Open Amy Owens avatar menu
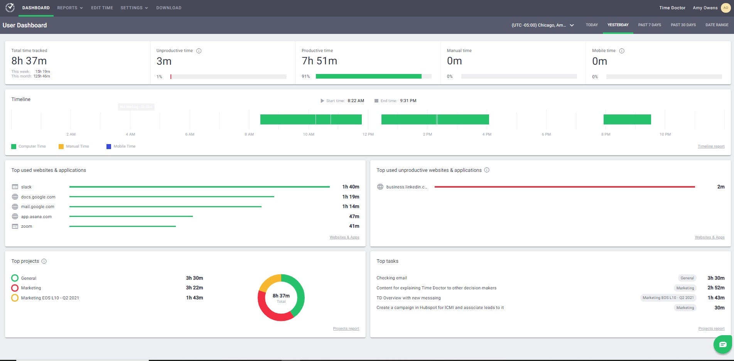The height and width of the screenshot is (361, 734). tap(726, 8)
